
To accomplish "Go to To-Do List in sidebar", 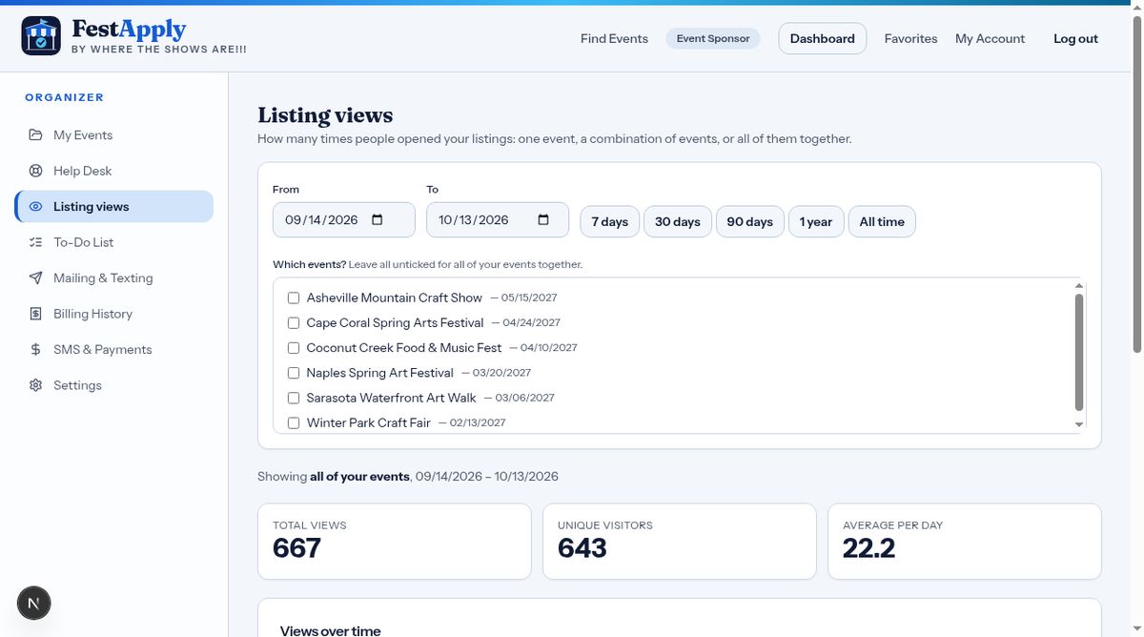I will point(114,242).
